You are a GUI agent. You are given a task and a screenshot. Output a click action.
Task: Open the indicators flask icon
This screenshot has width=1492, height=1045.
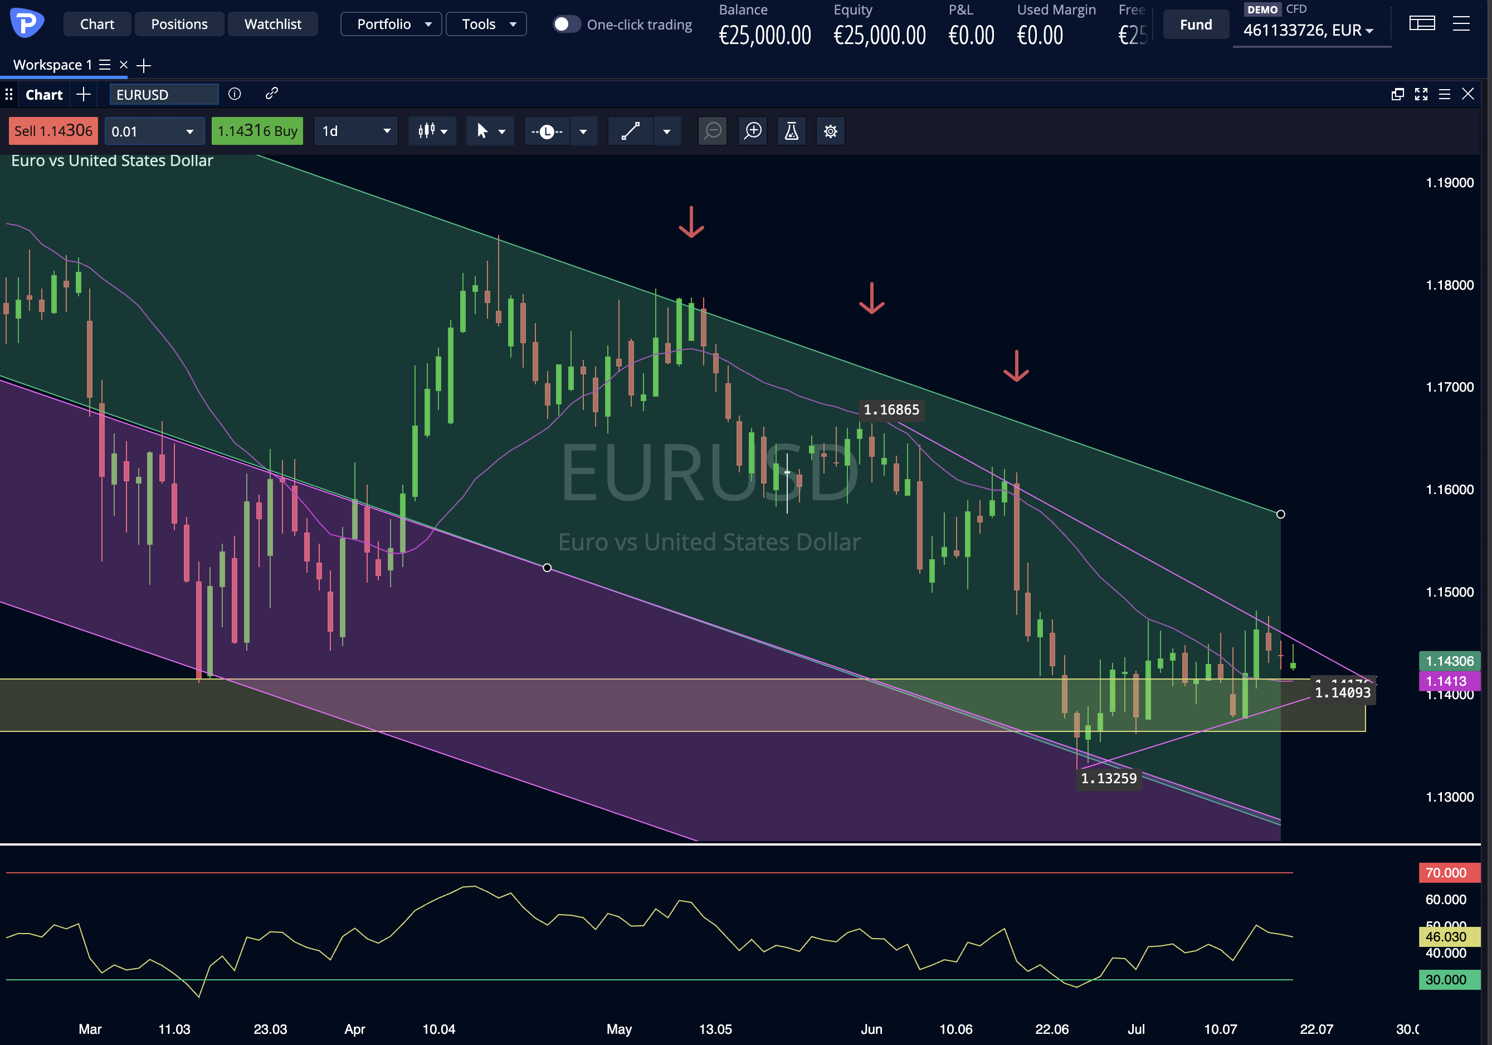point(792,131)
